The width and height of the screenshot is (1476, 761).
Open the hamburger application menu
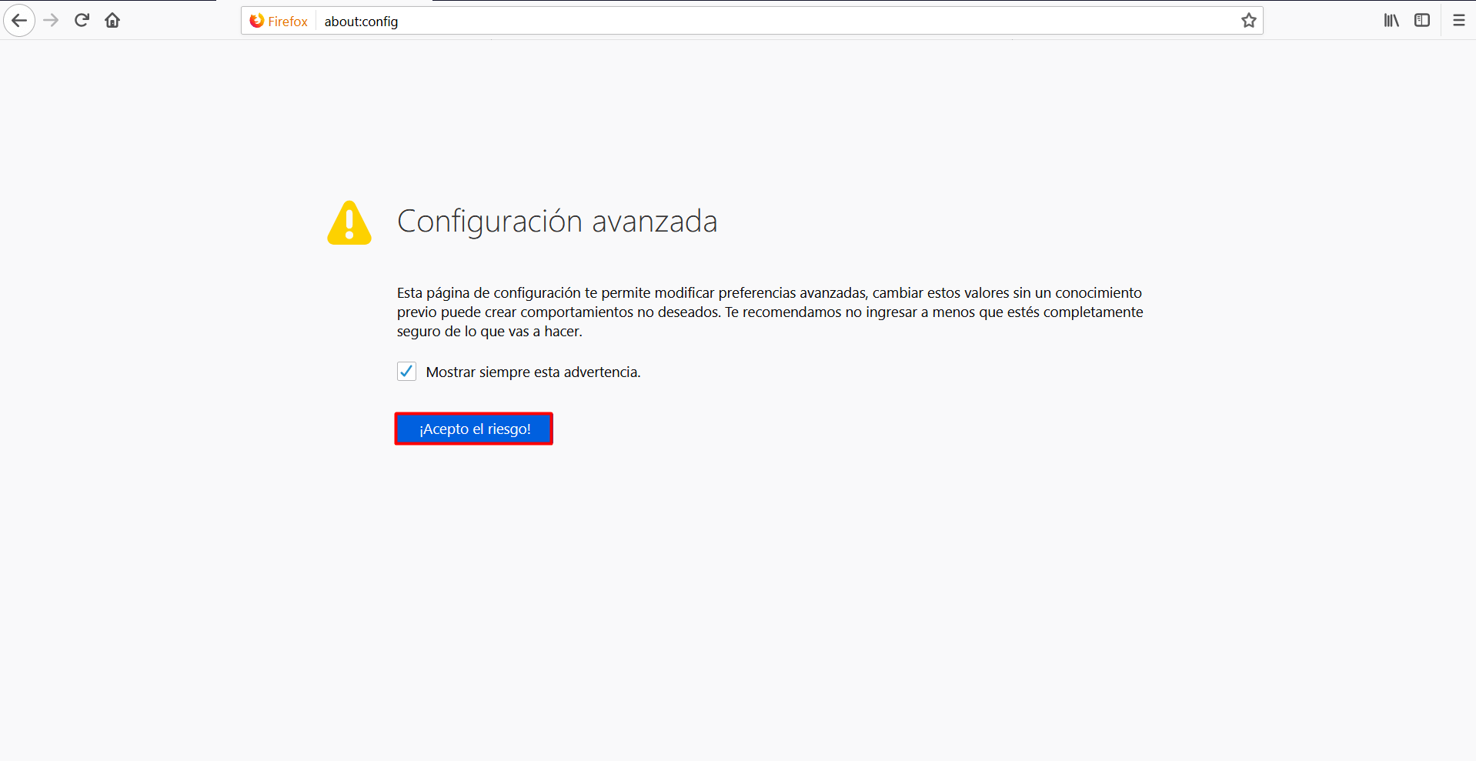[1458, 21]
